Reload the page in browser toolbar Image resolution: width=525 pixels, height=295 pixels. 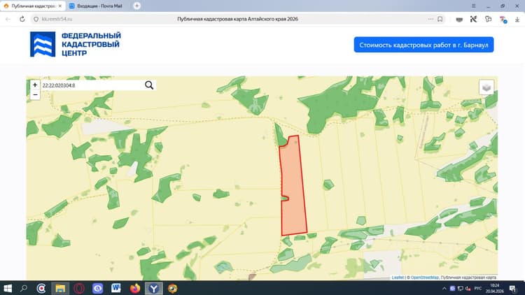click(x=22, y=19)
